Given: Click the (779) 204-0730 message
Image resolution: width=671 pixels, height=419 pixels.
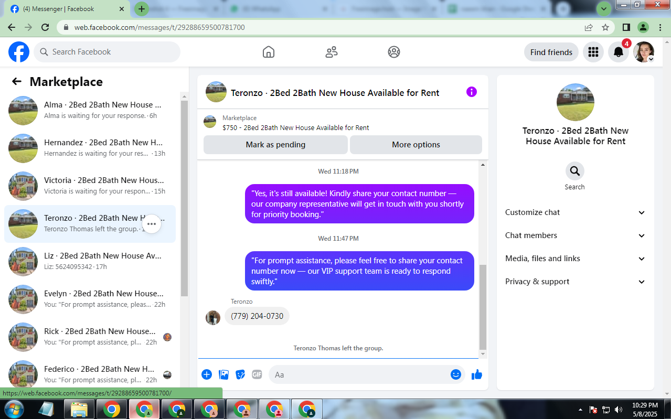Looking at the screenshot, I should tap(257, 316).
